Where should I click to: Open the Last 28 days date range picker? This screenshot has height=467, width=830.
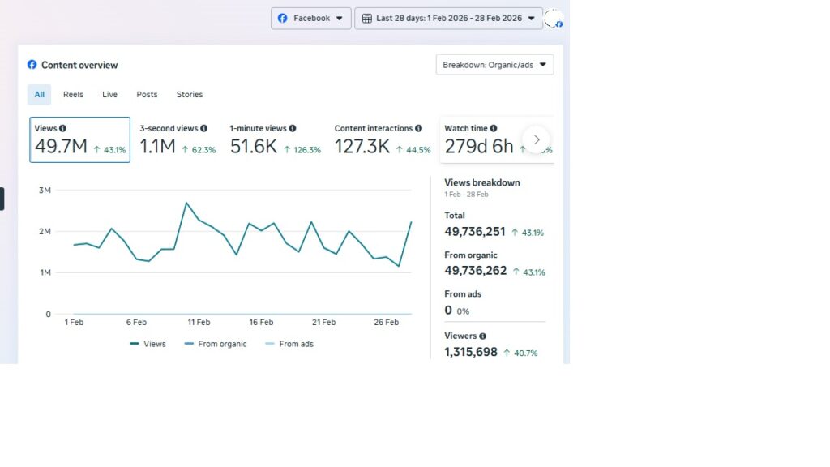pos(448,18)
